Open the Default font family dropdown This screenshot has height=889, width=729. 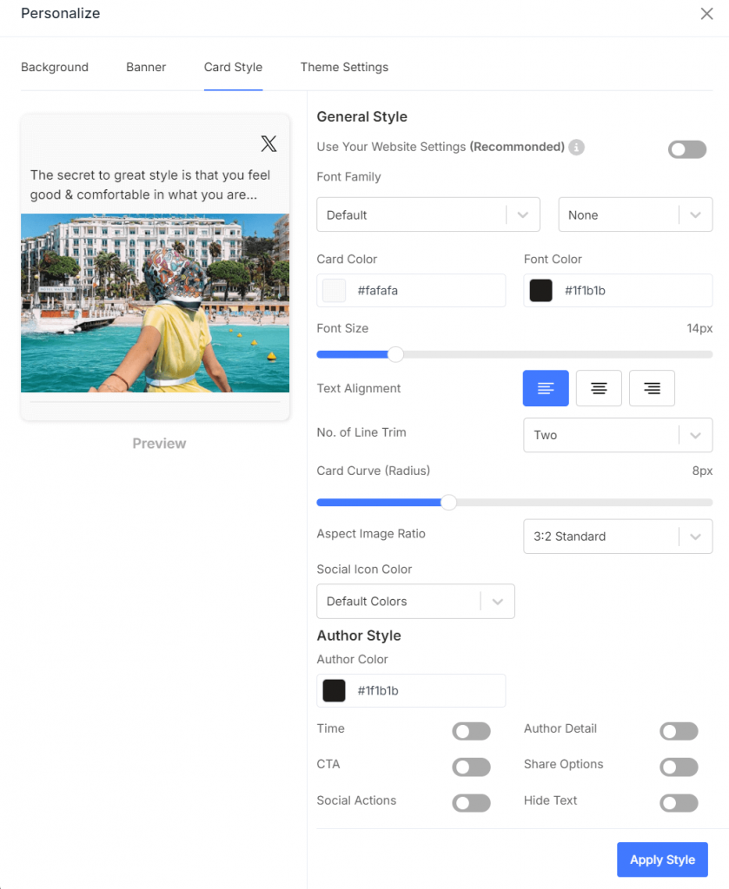[x=428, y=214]
